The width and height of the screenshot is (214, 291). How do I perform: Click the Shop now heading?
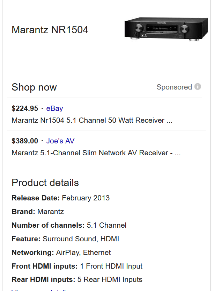click(x=34, y=87)
